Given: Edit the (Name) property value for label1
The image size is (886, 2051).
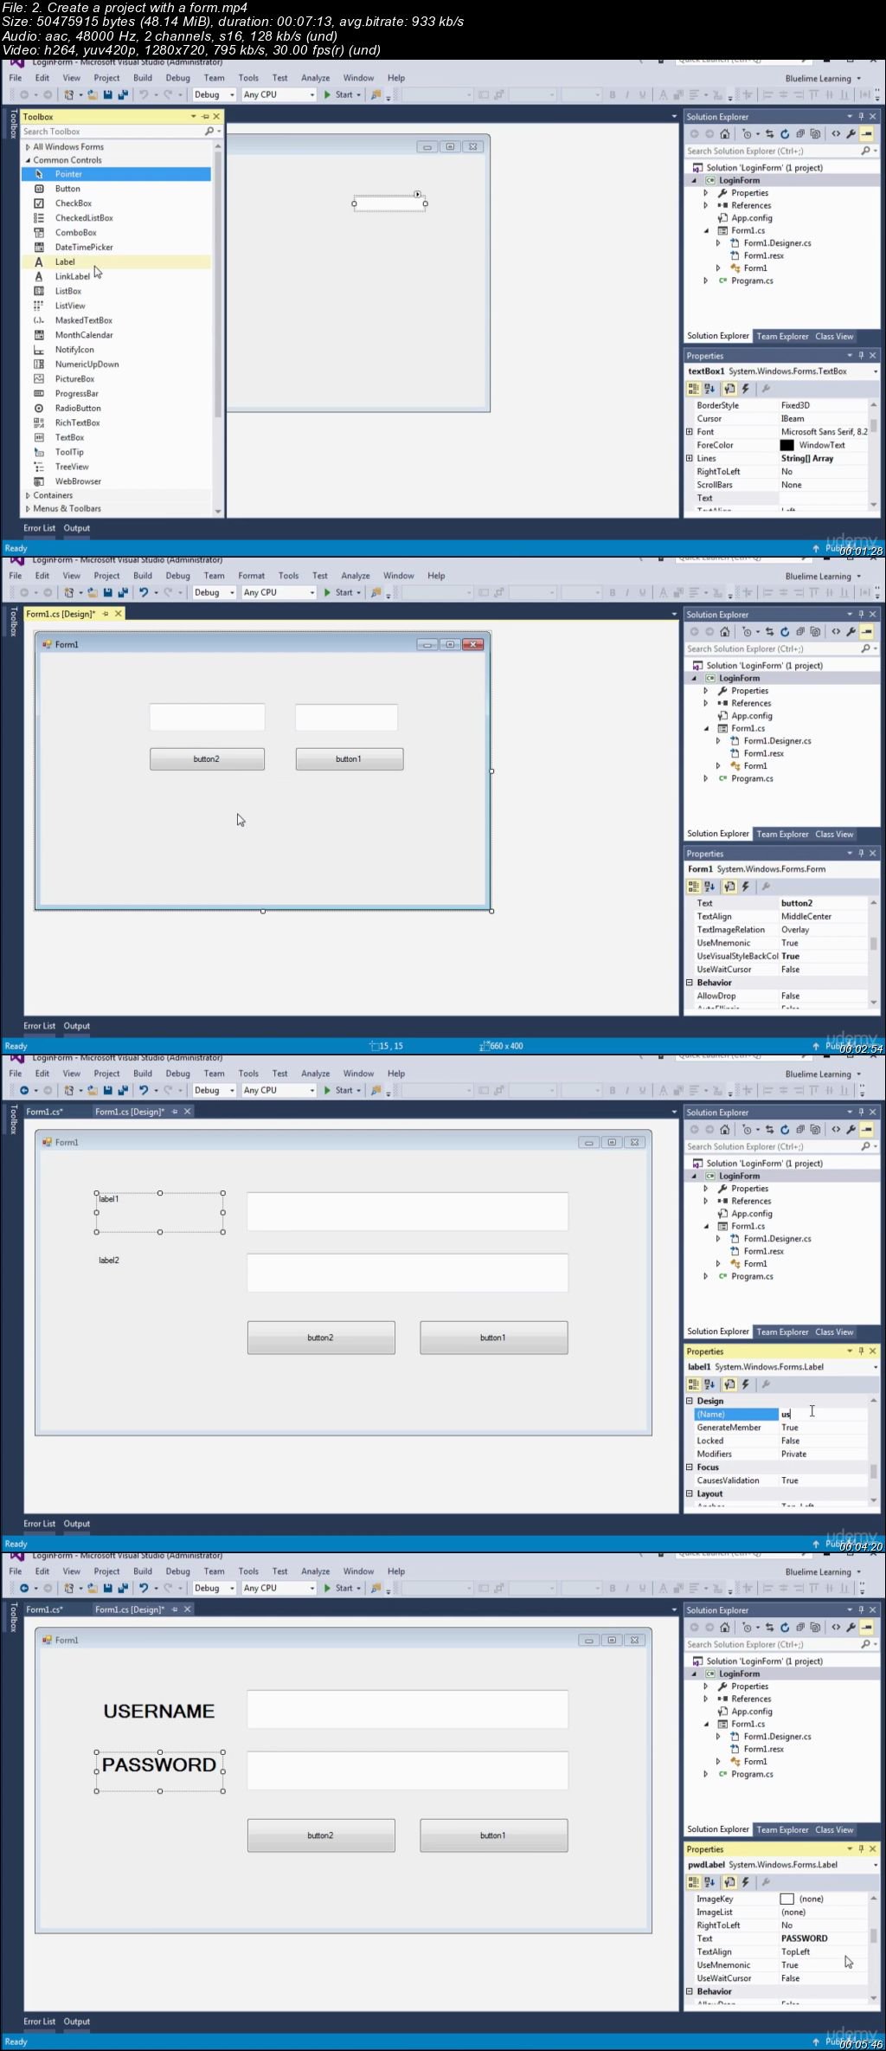Looking at the screenshot, I should 824,1415.
